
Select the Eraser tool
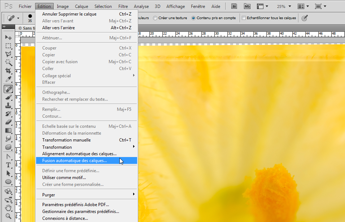coord(8,122)
